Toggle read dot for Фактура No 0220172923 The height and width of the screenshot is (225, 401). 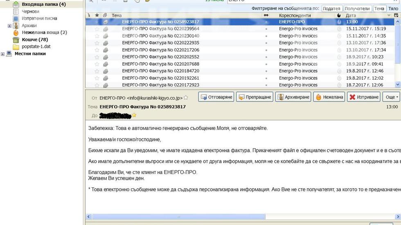(266, 85)
